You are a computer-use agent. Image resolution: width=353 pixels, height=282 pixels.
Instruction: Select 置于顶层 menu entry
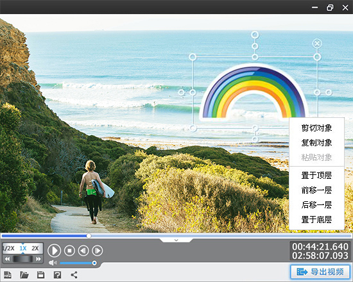tap(316, 175)
